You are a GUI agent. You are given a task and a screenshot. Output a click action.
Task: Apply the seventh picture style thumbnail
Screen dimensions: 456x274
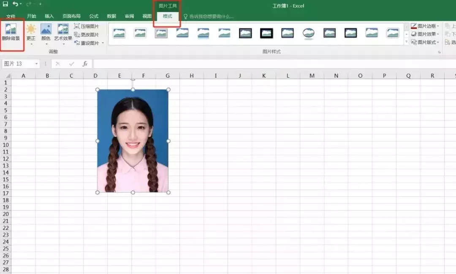[x=245, y=33]
